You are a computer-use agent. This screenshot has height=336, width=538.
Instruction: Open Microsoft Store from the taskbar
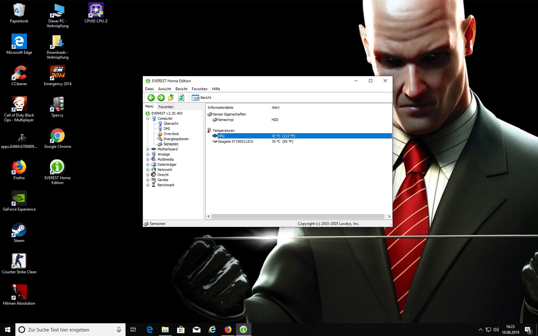(x=181, y=330)
